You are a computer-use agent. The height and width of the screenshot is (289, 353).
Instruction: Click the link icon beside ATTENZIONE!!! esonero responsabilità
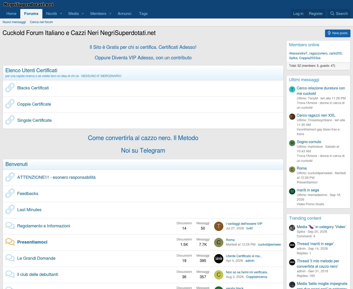[x=10, y=177]
